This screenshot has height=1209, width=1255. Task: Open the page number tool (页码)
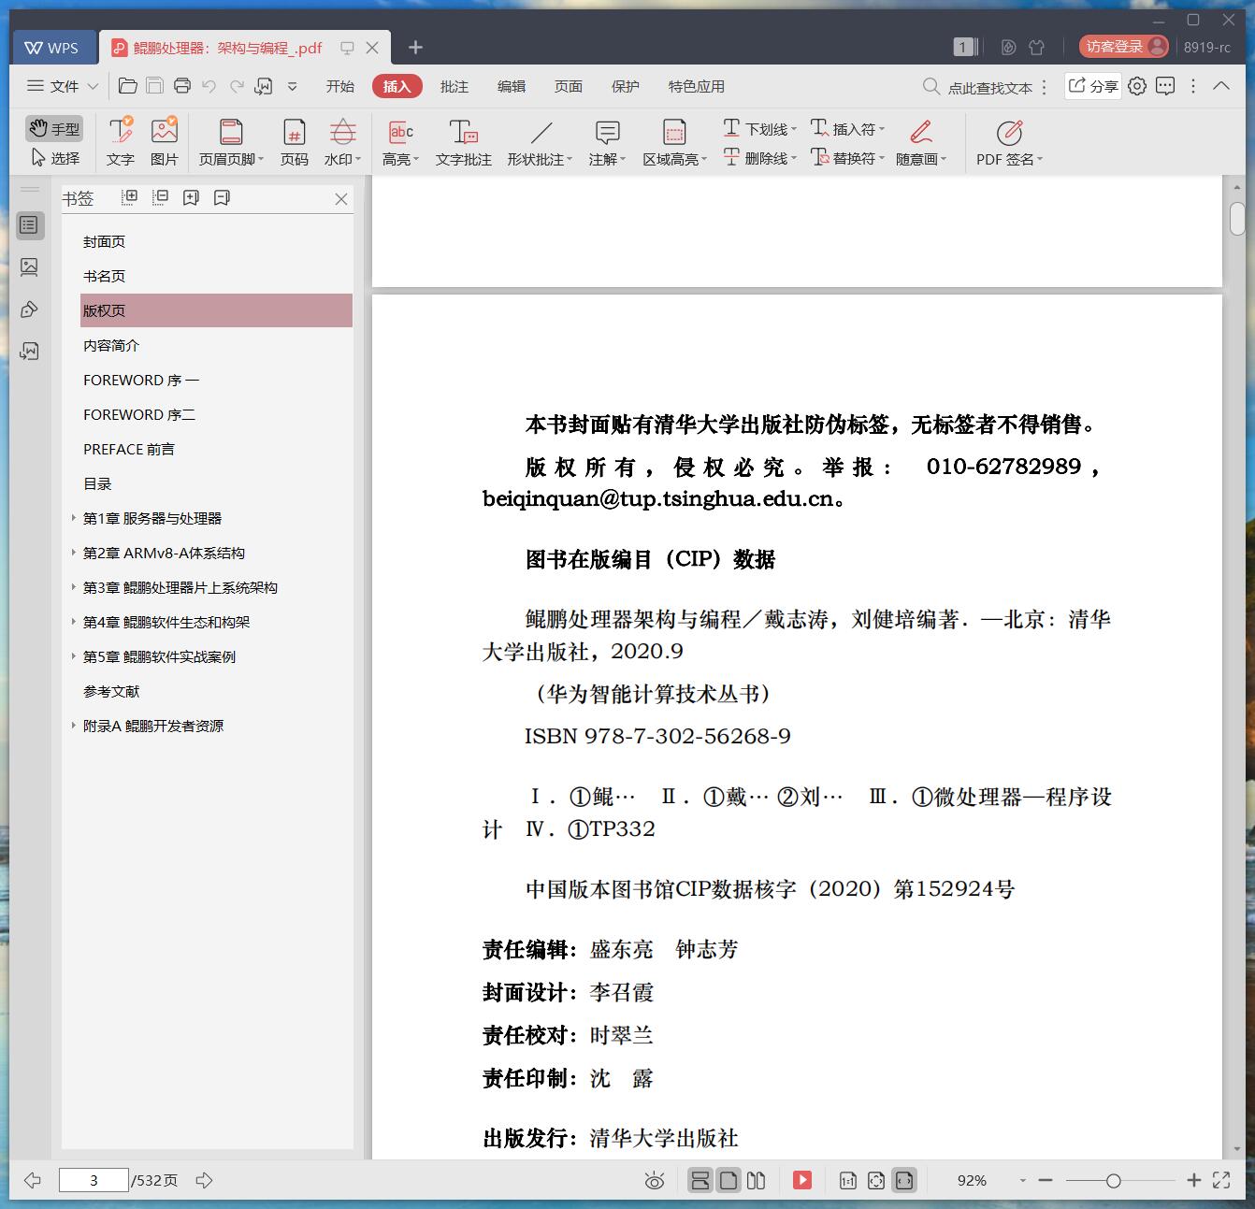[x=295, y=142]
